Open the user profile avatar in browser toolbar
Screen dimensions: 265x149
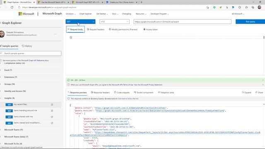pyautogui.click(x=260, y=7)
